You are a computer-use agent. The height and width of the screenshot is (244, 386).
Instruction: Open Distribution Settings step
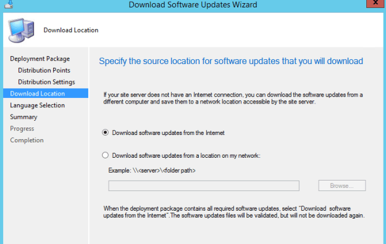(x=46, y=82)
